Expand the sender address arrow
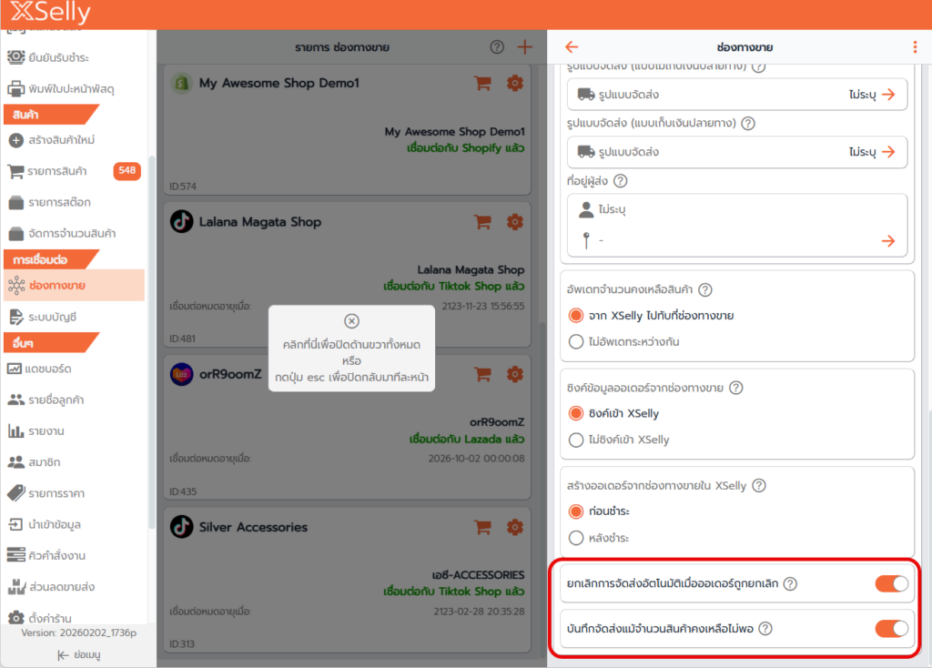Screen dimensions: 932x668 (x=888, y=240)
